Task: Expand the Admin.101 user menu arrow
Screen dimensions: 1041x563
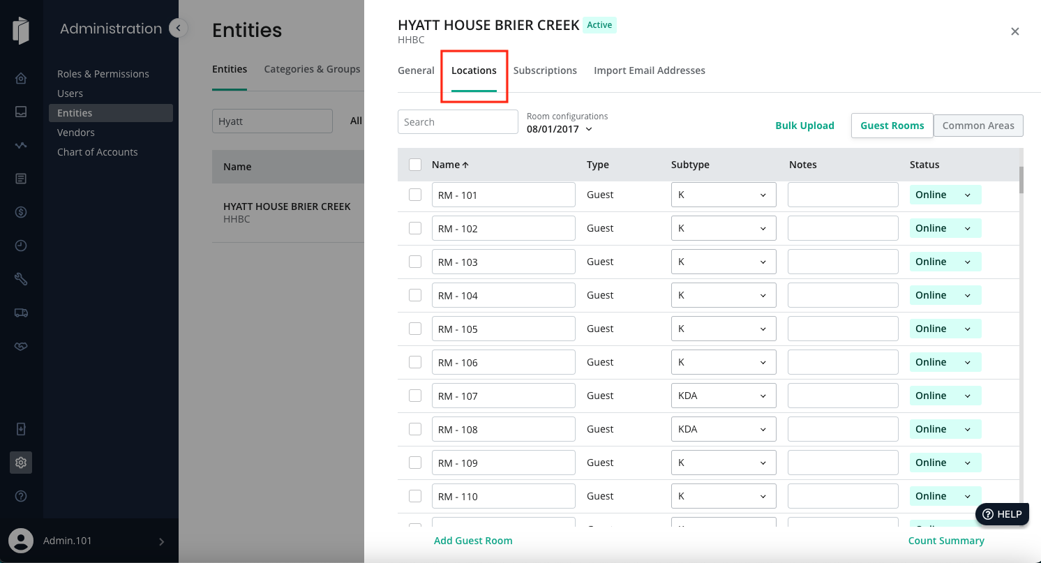Action: (162, 541)
